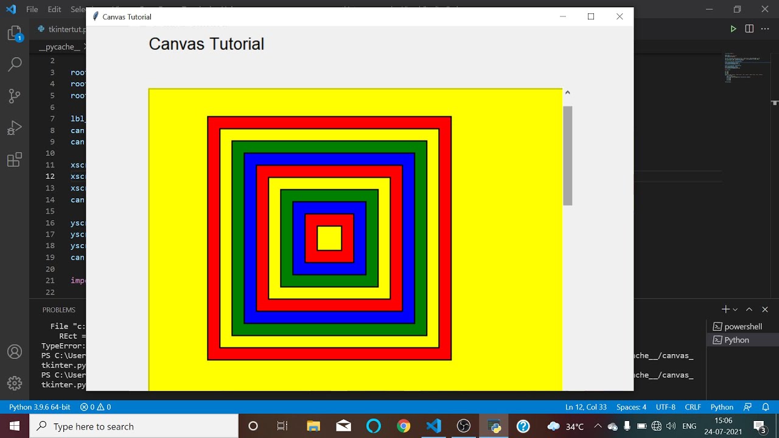Click the grey vertical scrollbar thumb

[x=567, y=156]
